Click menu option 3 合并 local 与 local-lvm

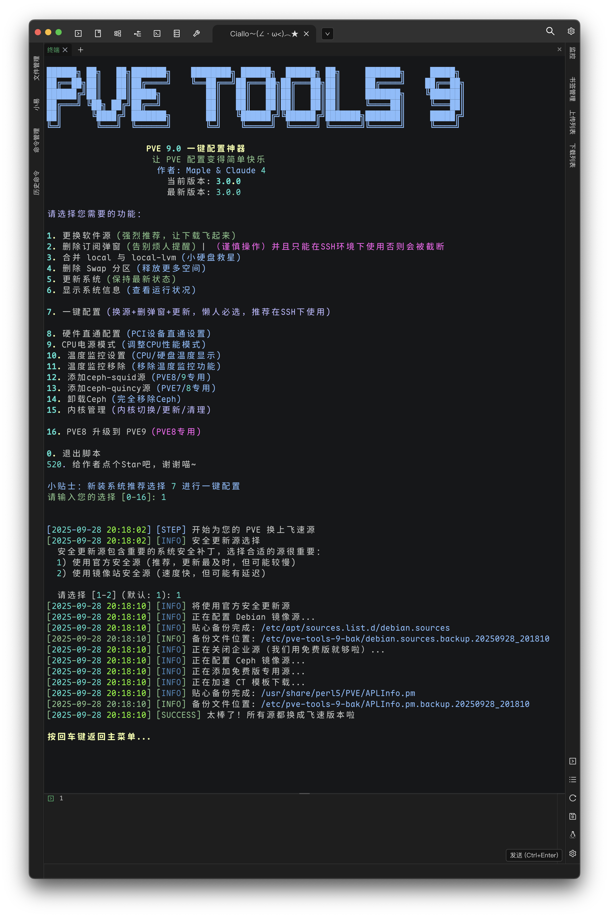144,257
